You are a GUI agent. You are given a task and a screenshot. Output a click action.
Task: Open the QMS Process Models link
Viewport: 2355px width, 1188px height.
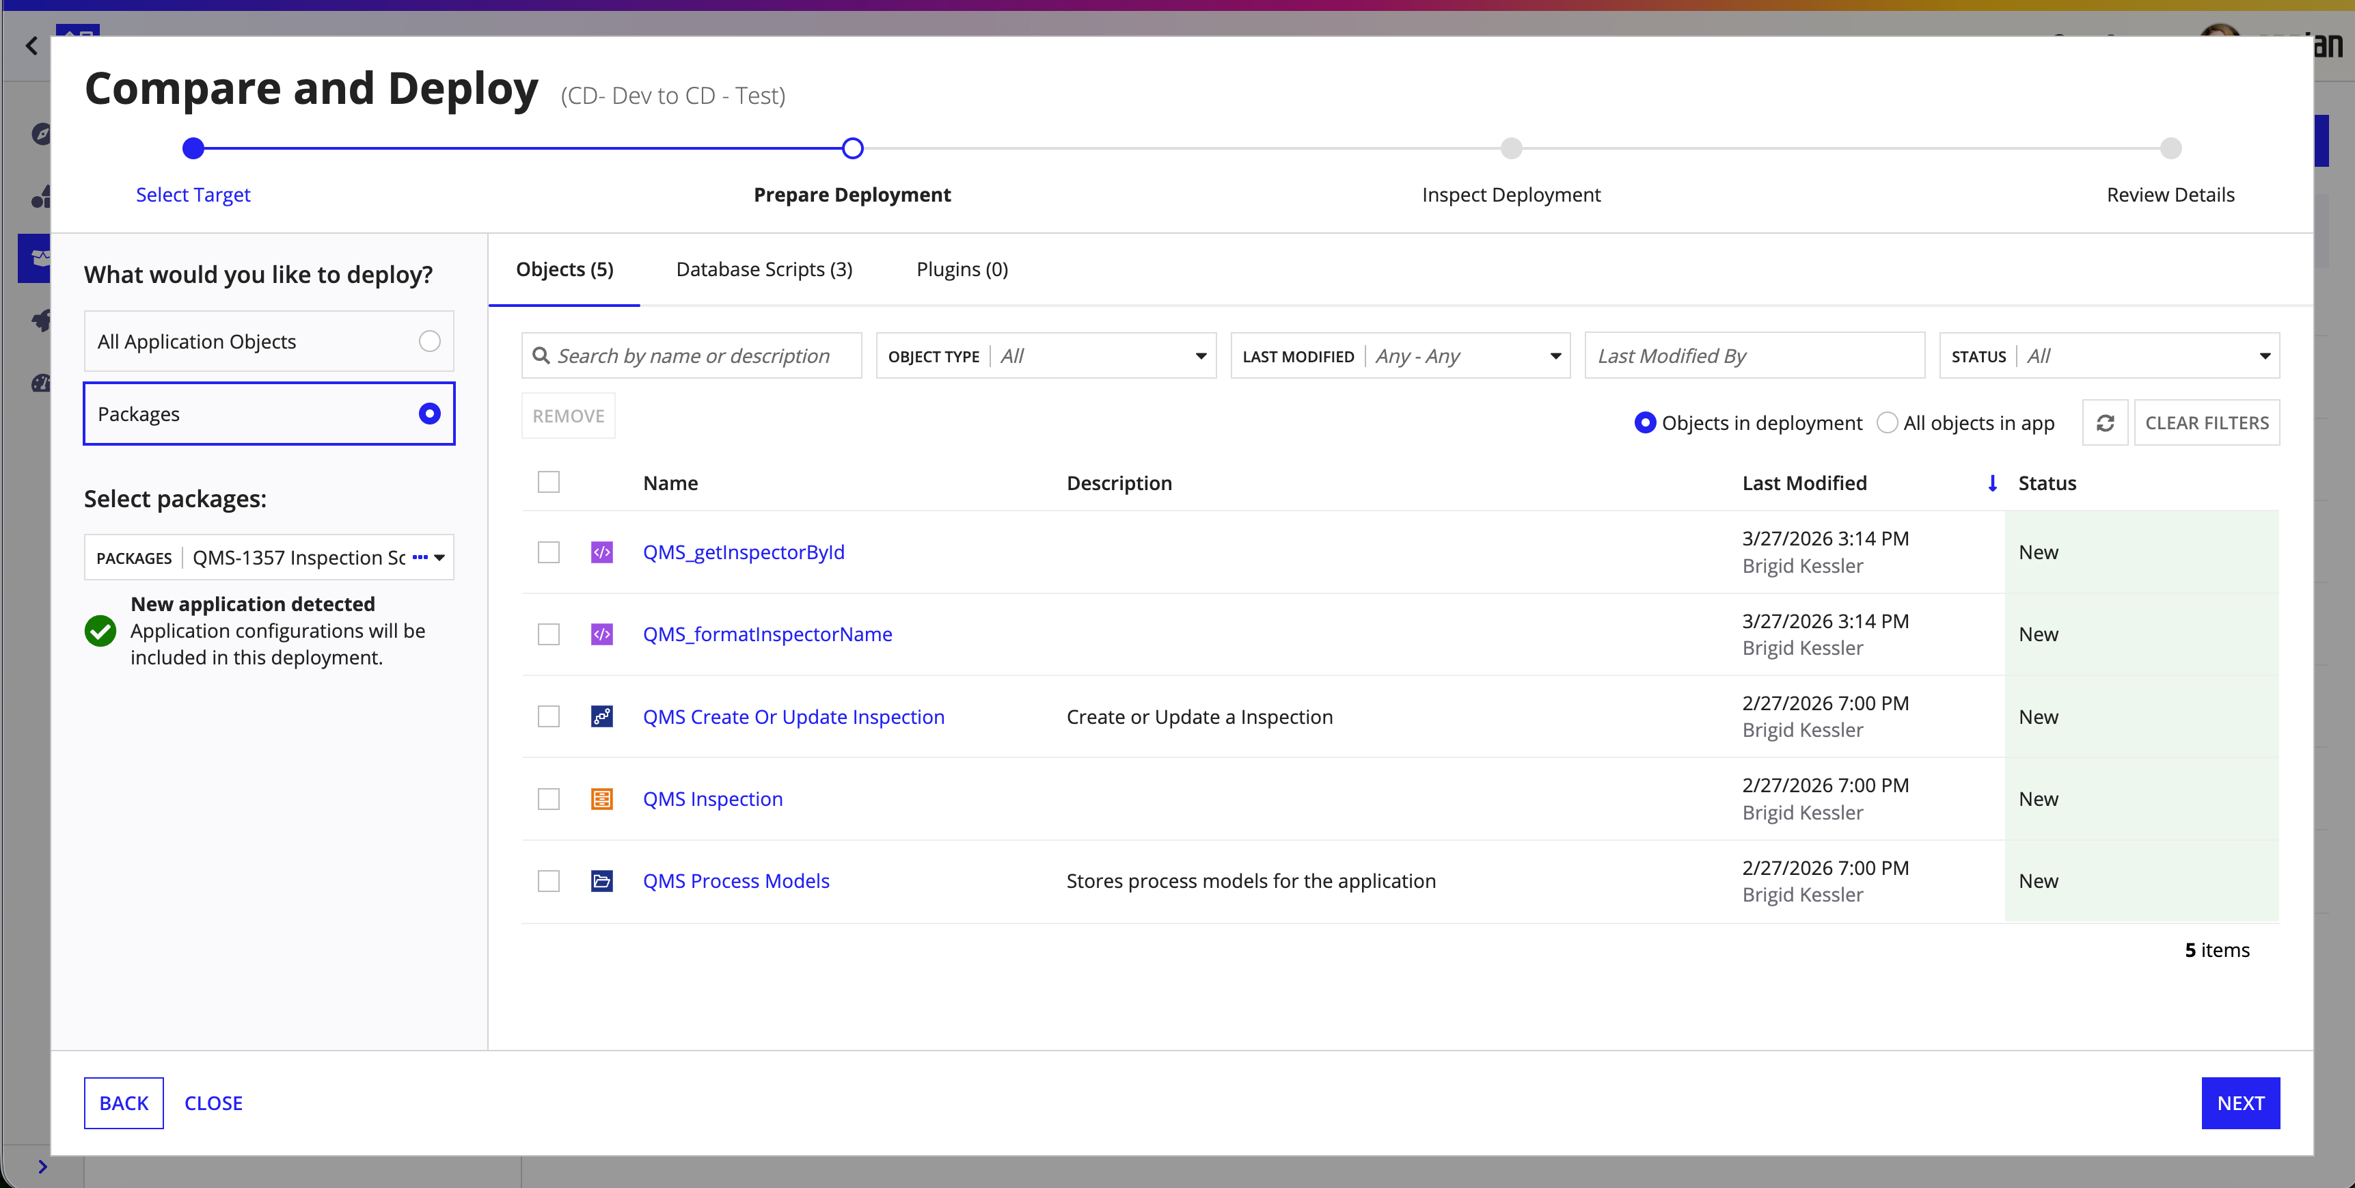(736, 880)
